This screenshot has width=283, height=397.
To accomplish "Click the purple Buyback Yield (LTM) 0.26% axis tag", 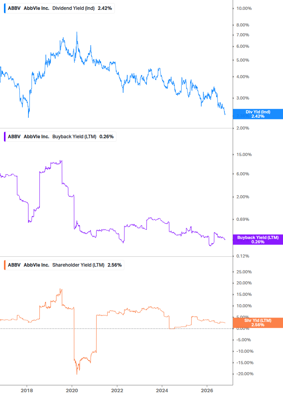I will (258, 239).
